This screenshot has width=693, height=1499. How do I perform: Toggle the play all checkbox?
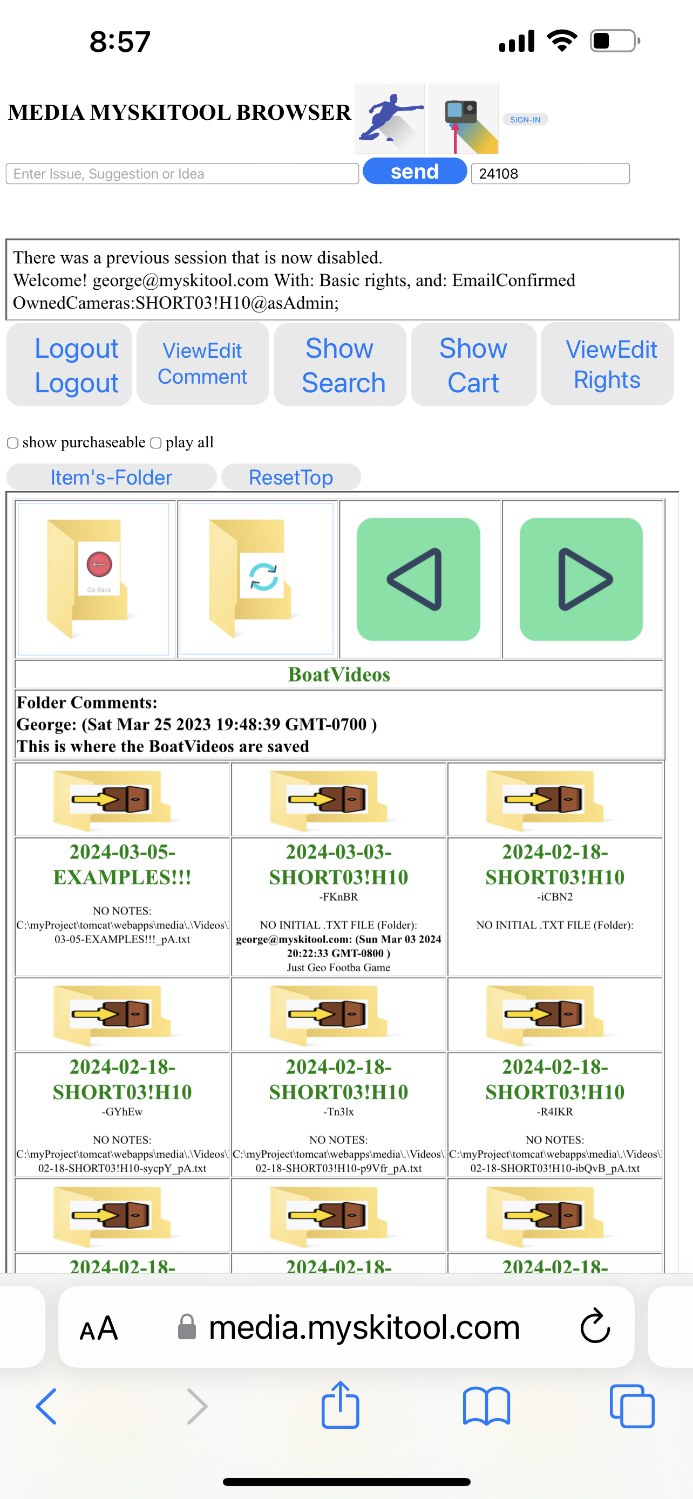point(156,443)
